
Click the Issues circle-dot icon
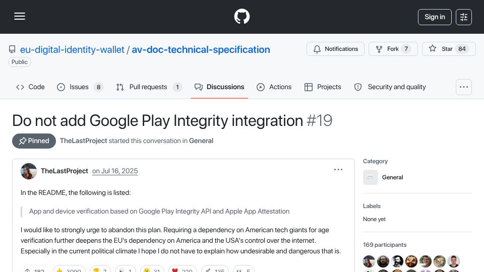(61, 87)
